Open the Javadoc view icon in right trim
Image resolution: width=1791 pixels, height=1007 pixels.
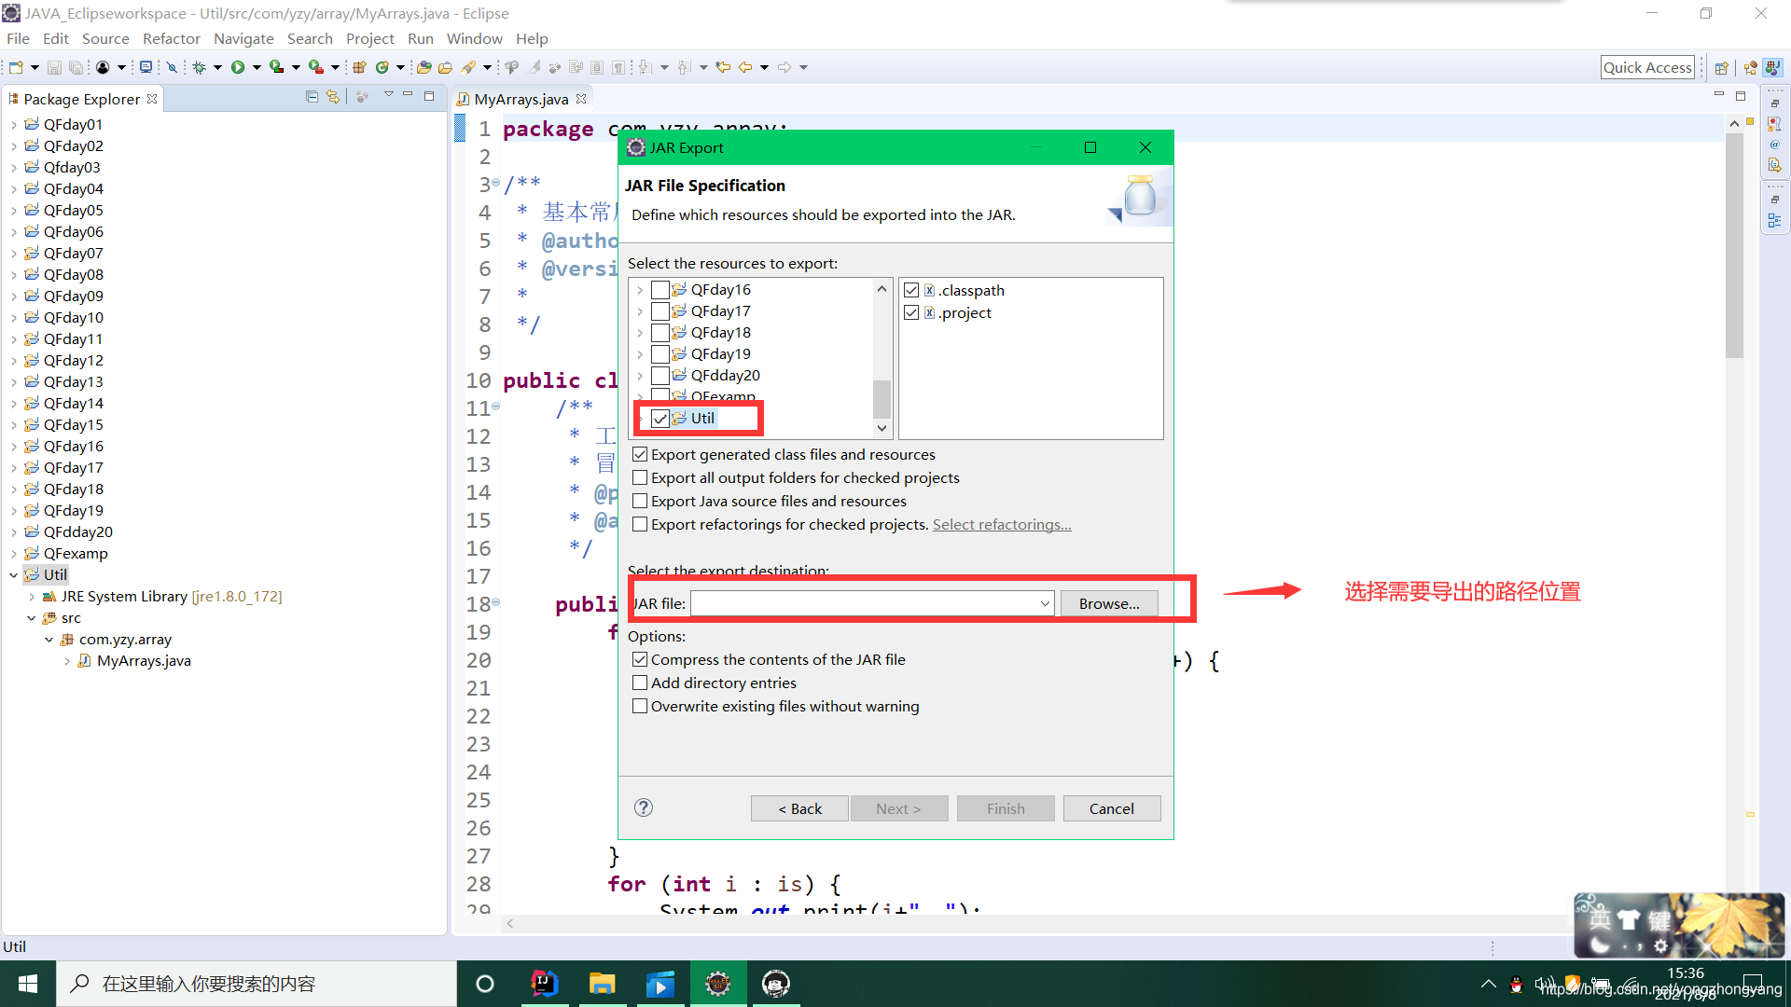coord(1774,145)
